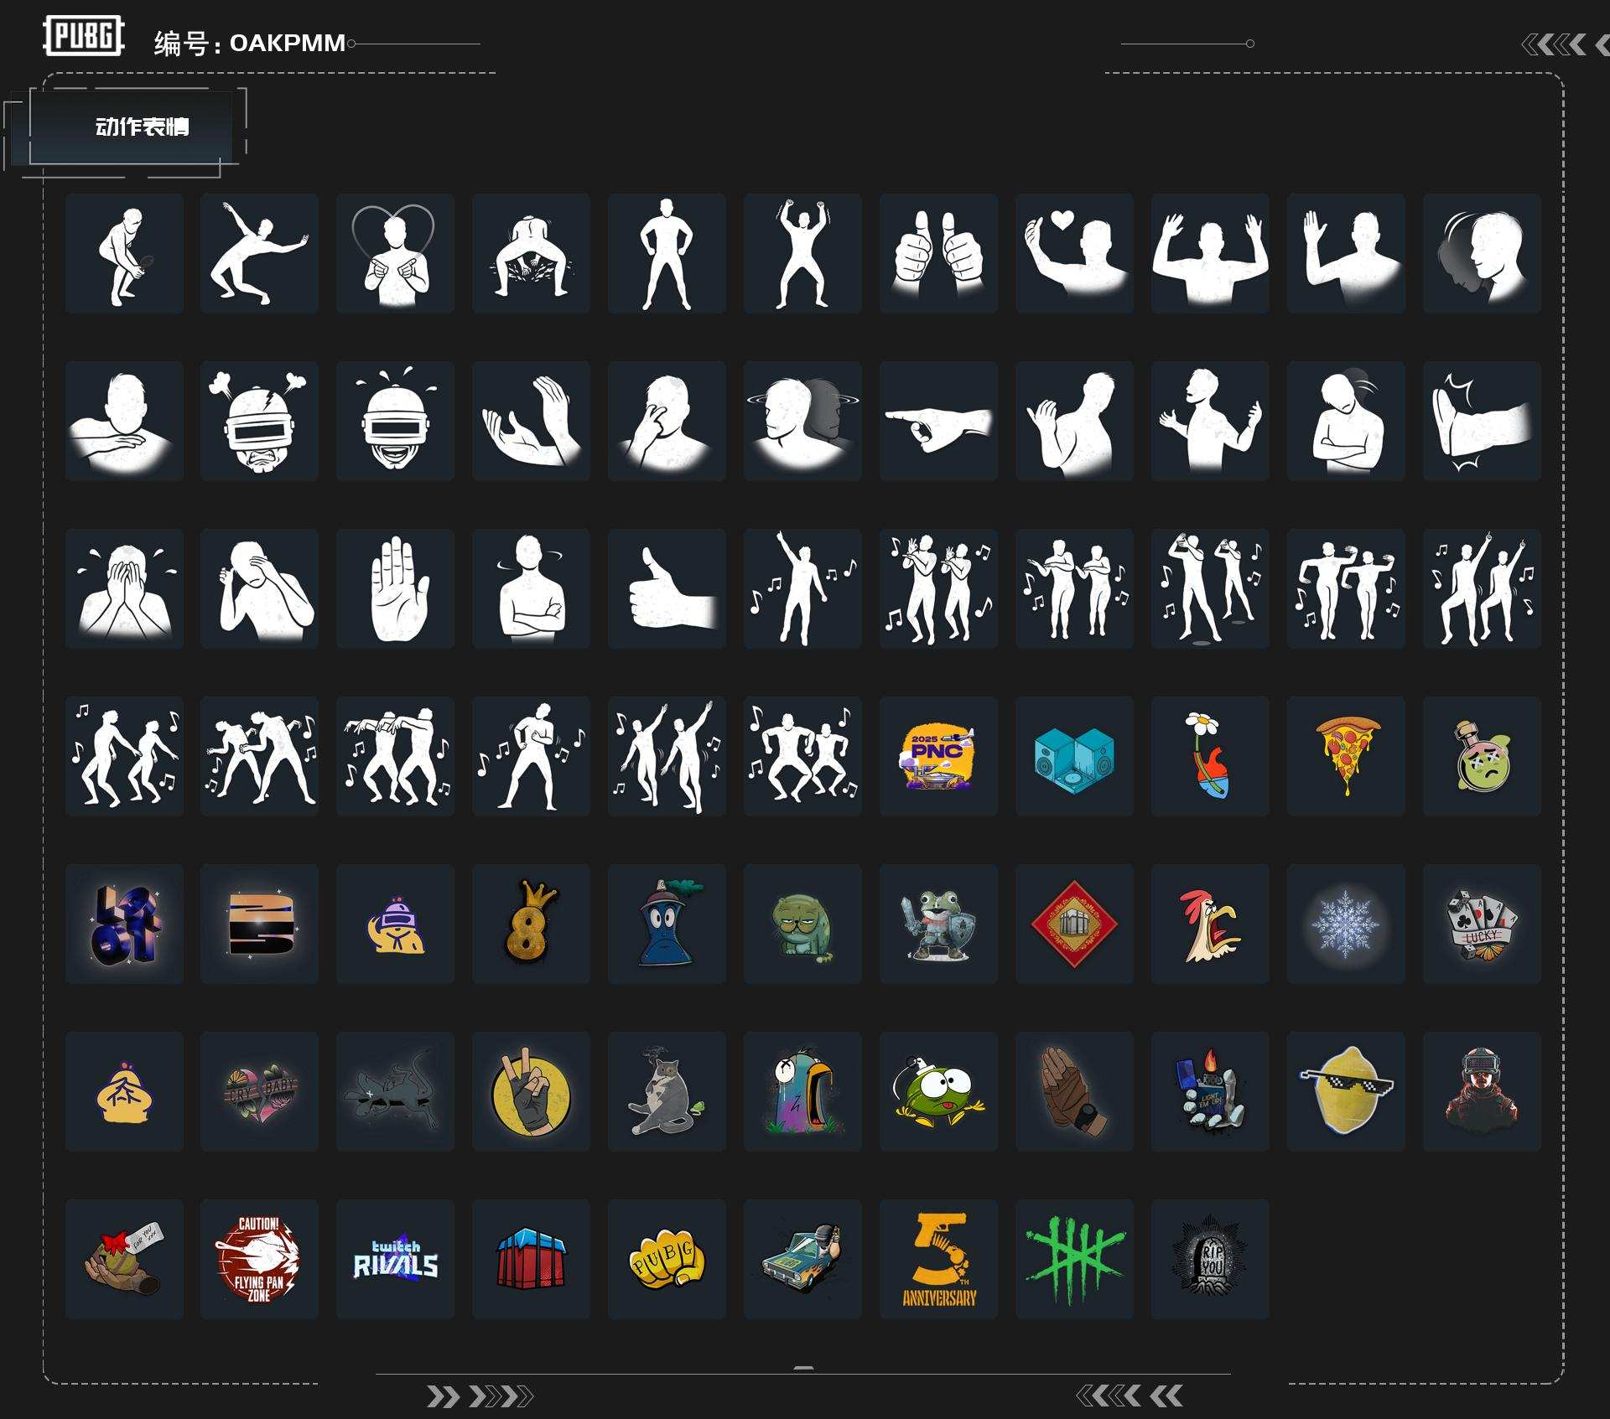Choose the lemon with pixel sunglasses spray
The image size is (1610, 1419).
[x=1346, y=1091]
